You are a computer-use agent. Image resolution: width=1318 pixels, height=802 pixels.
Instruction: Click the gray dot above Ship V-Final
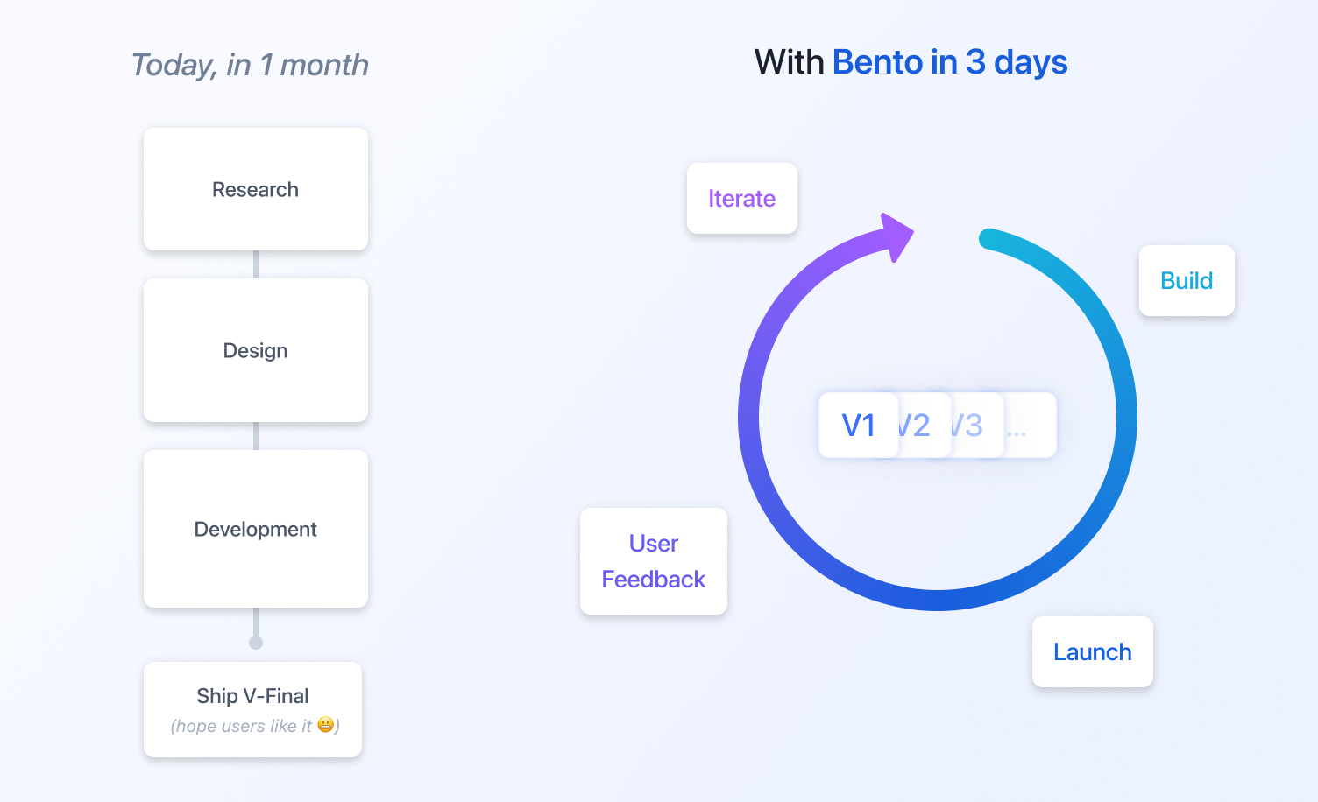click(256, 643)
